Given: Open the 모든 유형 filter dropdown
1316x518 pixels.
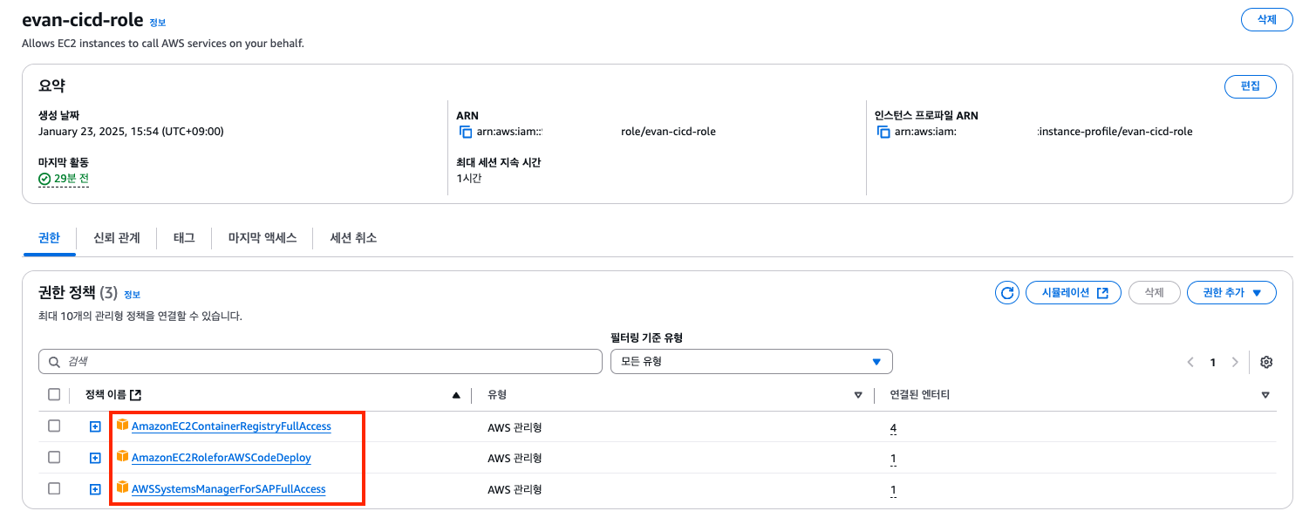Looking at the screenshot, I should [751, 362].
